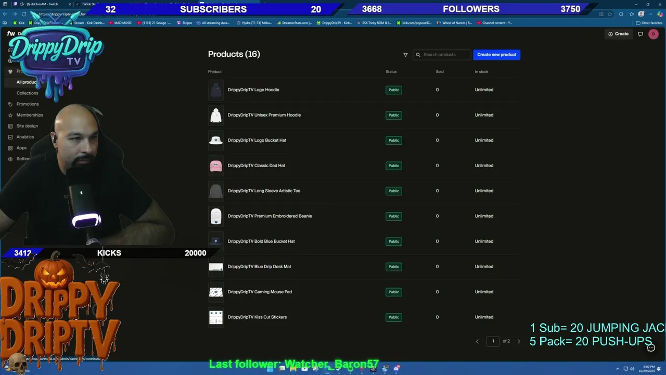Open the Kiss Cut Stickers thumbnail

[x=216, y=317]
